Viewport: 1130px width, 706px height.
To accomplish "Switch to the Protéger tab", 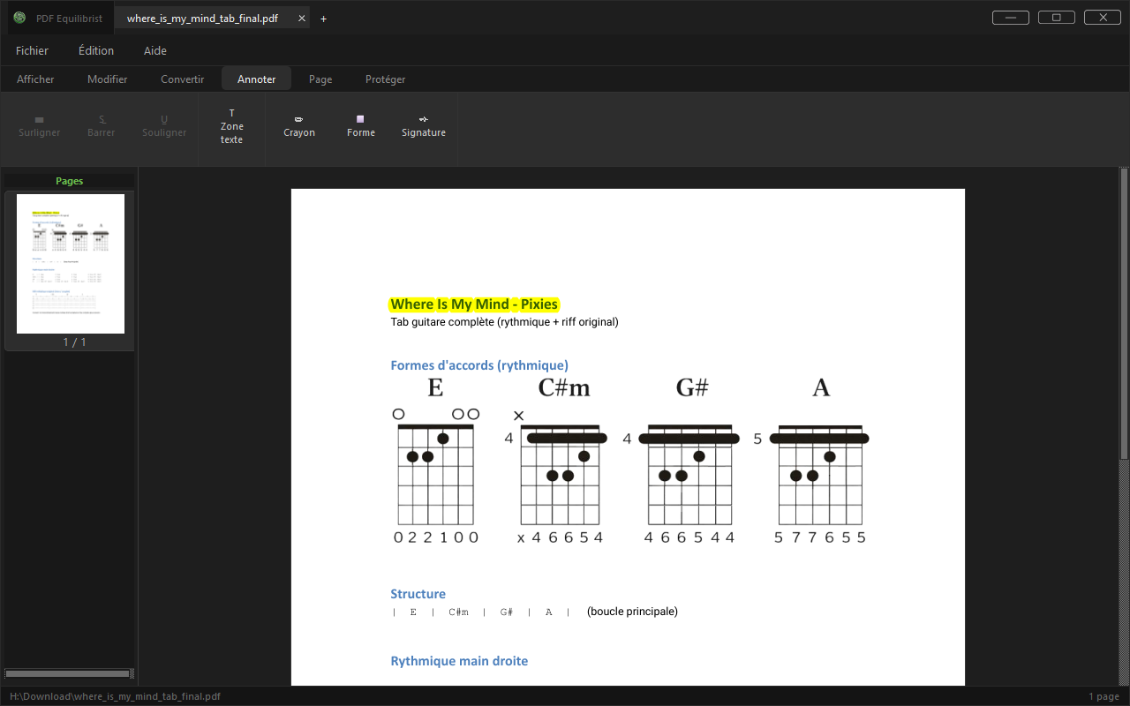I will click(386, 79).
